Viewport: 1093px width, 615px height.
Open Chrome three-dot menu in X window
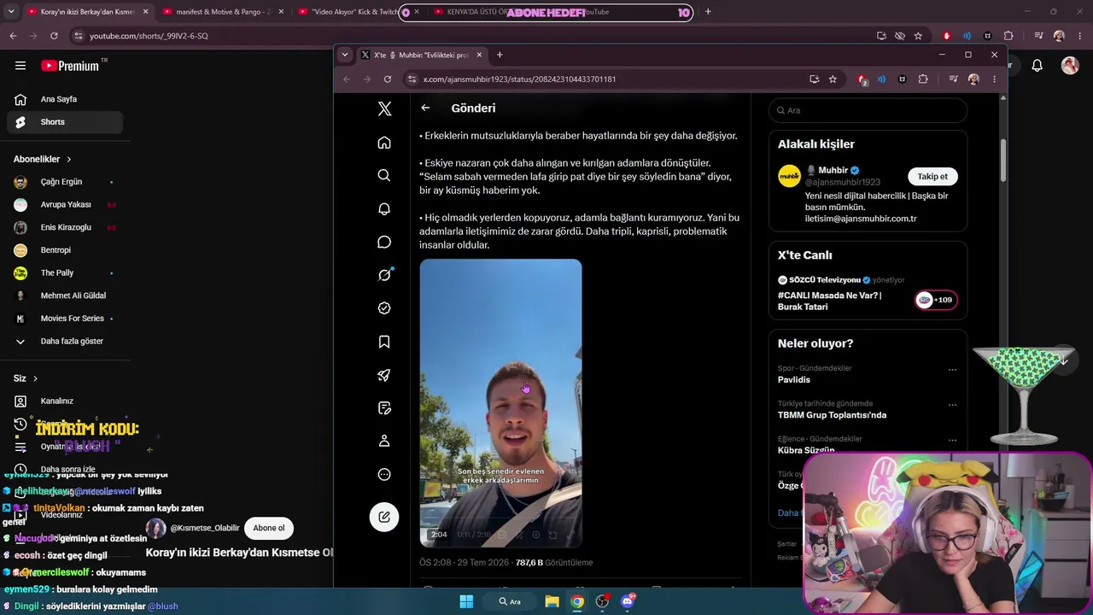pyautogui.click(x=993, y=79)
